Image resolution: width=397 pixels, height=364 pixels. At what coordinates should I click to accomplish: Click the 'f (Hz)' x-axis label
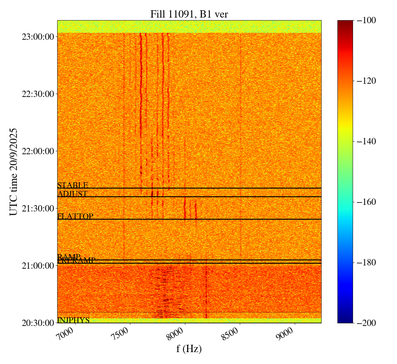click(189, 349)
